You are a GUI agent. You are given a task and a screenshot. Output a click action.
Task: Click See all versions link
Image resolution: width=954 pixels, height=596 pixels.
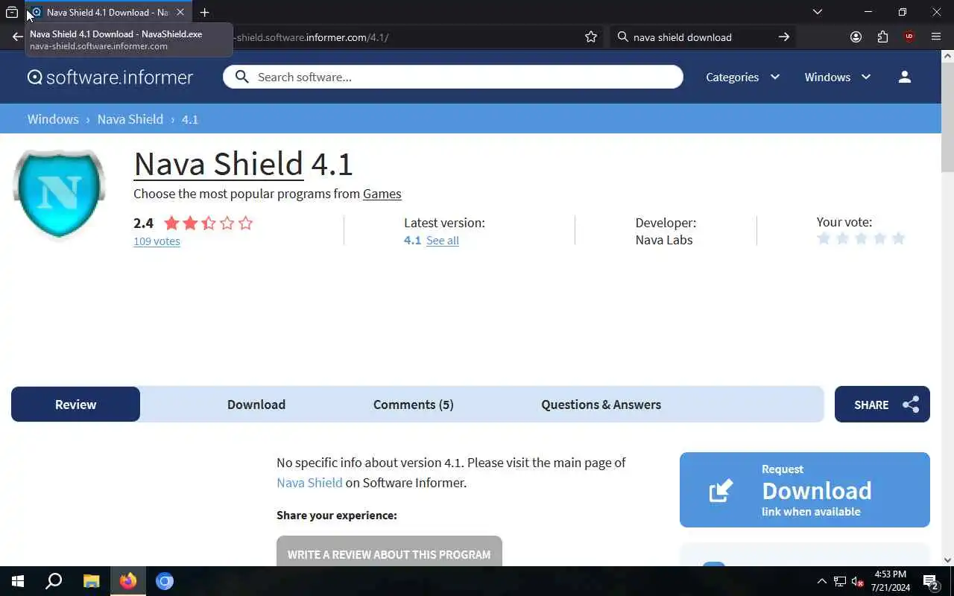pyautogui.click(x=443, y=240)
